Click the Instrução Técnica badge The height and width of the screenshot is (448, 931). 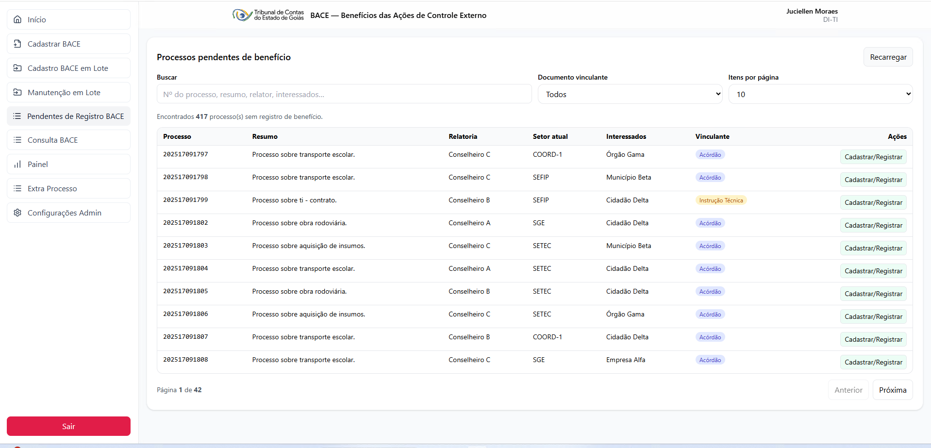[720, 200]
